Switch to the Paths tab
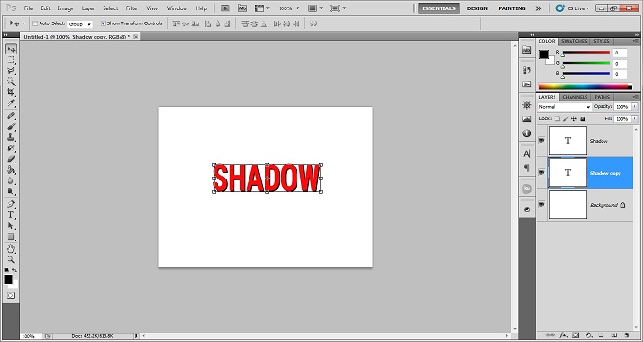This screenshot has width=643, height=342. click(x=602, y=97)
